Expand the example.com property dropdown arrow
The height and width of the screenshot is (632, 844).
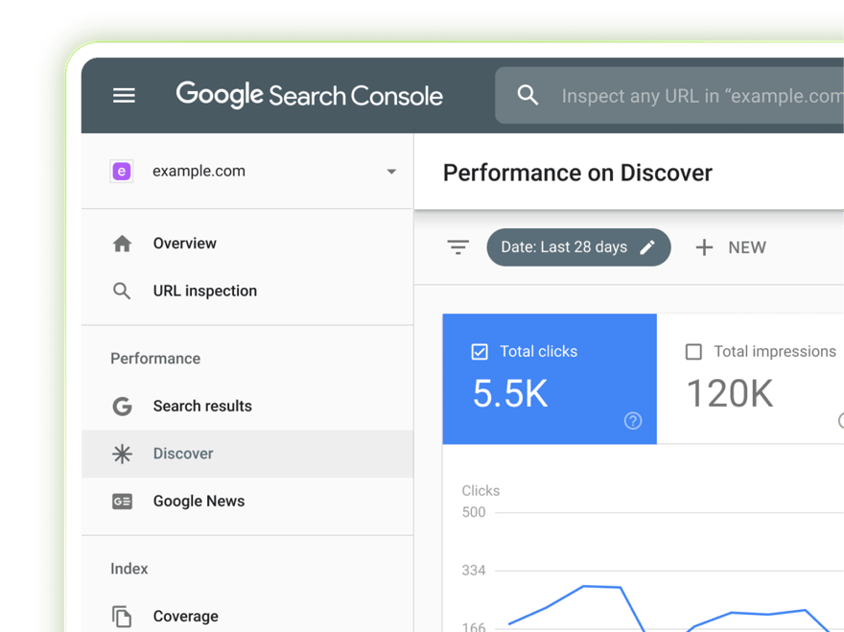click(391, 172)
